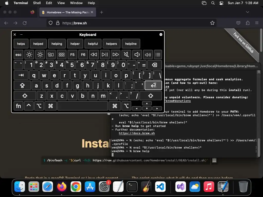
Task: Tap the space bar key
Action: tap(83, 106)
